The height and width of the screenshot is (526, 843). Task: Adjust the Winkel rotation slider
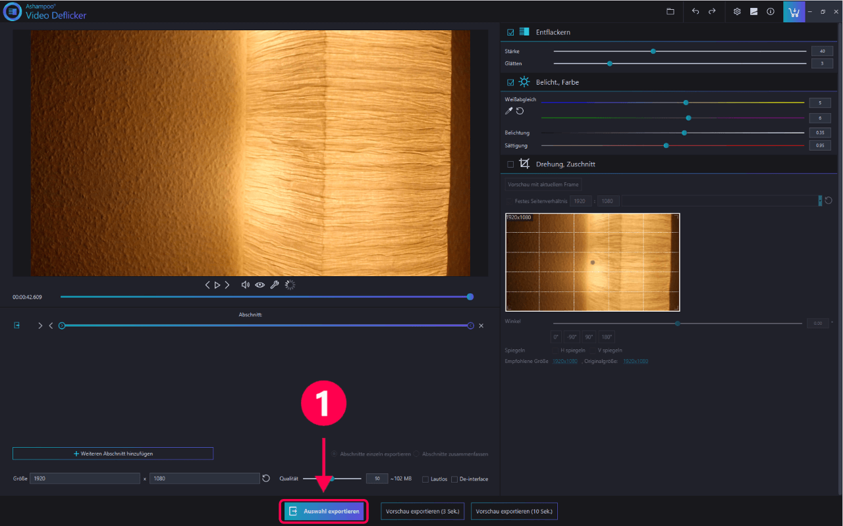678,323
